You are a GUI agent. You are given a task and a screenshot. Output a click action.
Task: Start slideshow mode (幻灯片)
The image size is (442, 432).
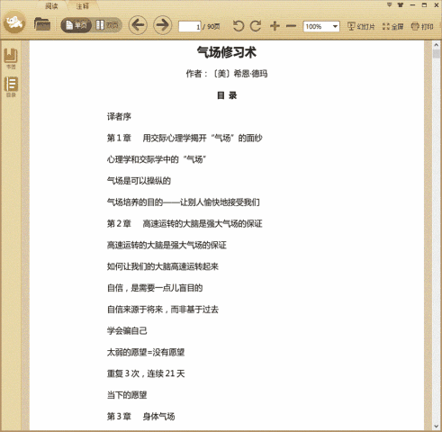coord(361,26)
